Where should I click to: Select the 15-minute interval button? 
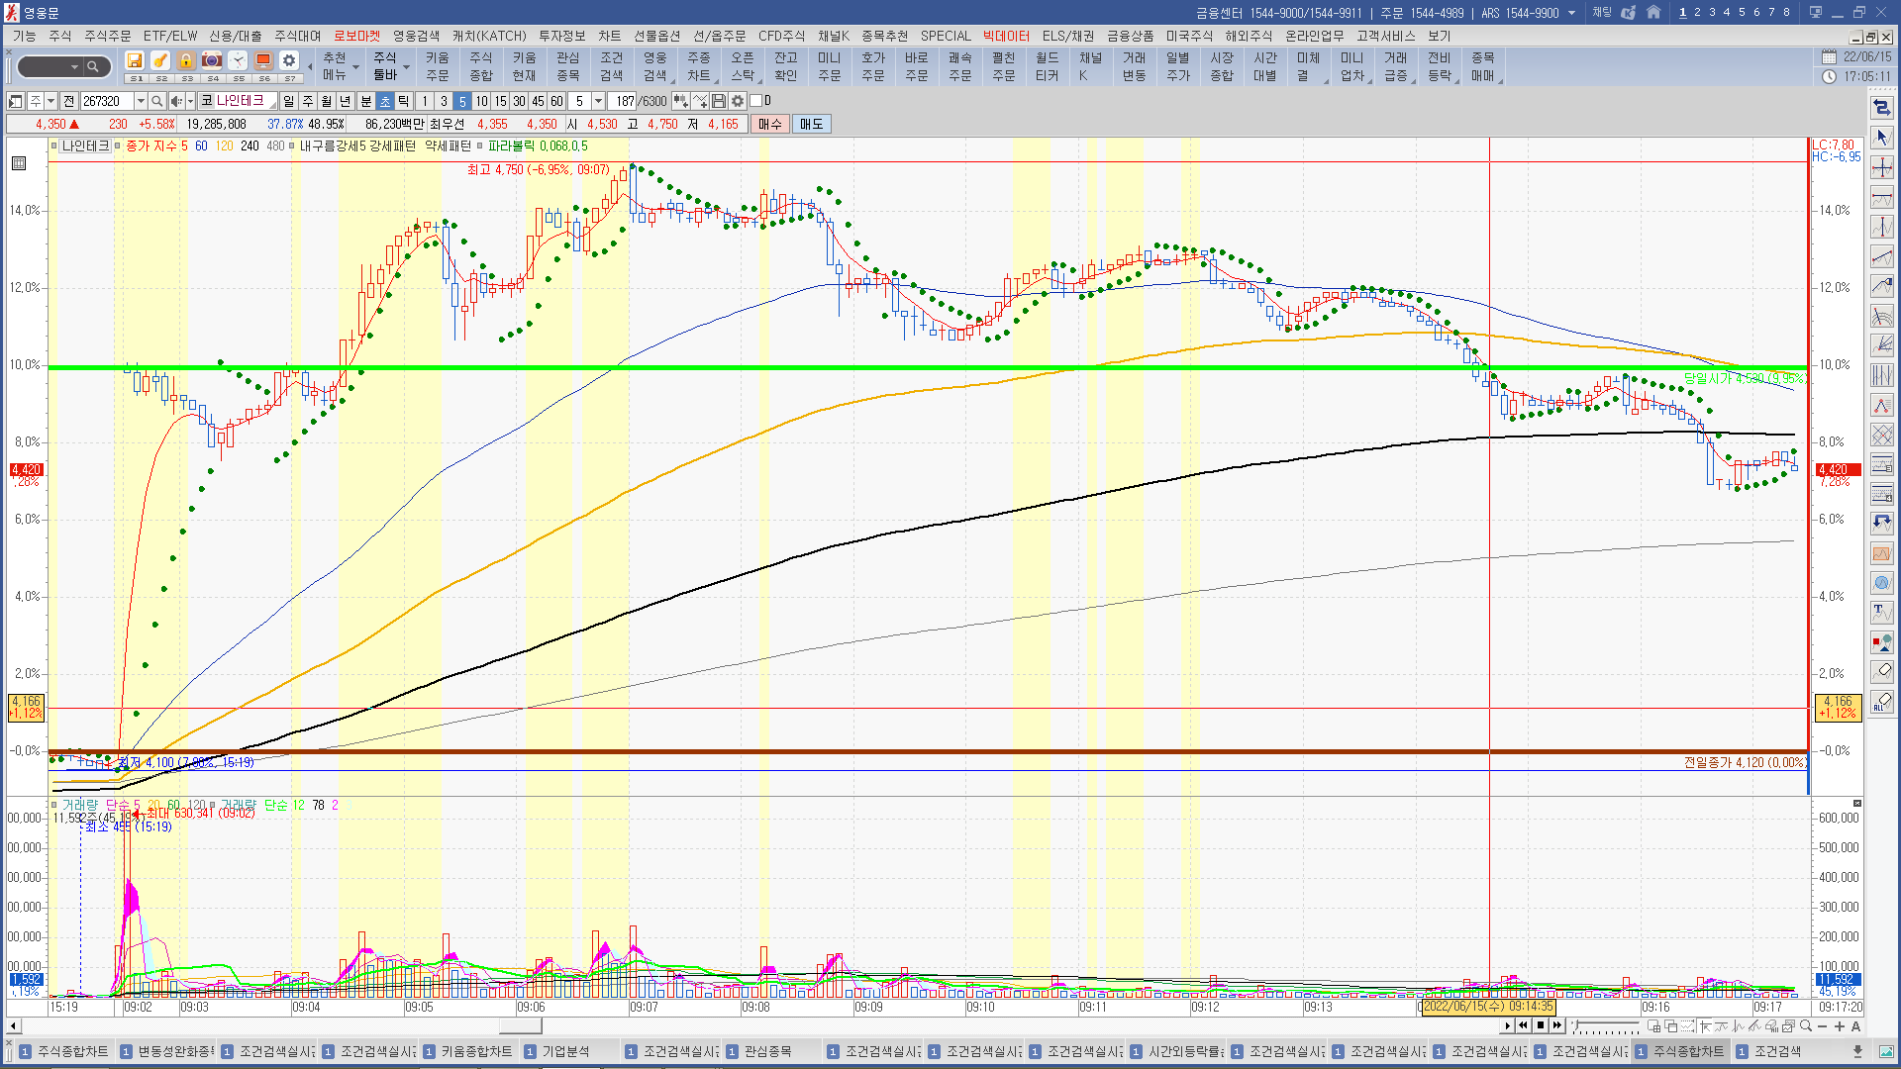(x=500, y=101)
